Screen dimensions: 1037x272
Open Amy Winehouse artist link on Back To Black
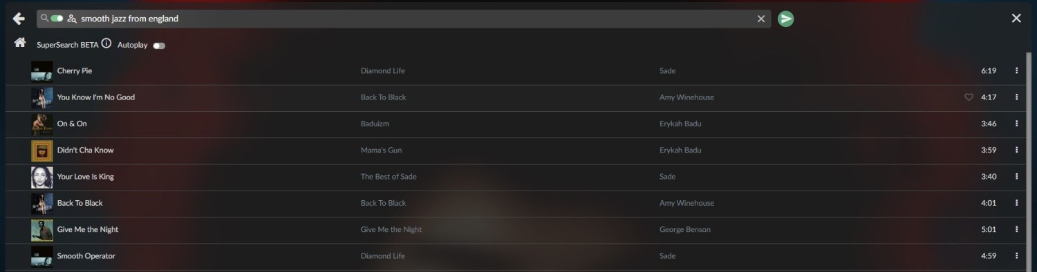(x=686, y=203)
